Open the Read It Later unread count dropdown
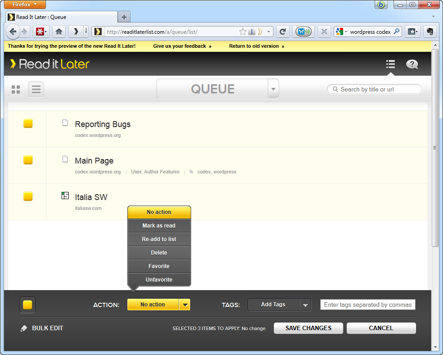 tap(86, 32)
